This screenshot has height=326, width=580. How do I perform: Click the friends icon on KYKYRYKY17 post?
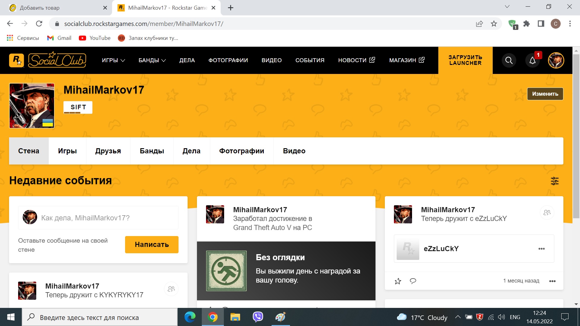[171, 289]
